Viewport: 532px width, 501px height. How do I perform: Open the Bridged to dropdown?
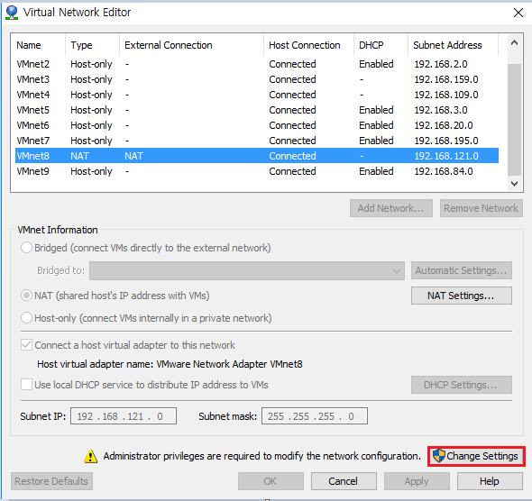(x=247, y=270)
